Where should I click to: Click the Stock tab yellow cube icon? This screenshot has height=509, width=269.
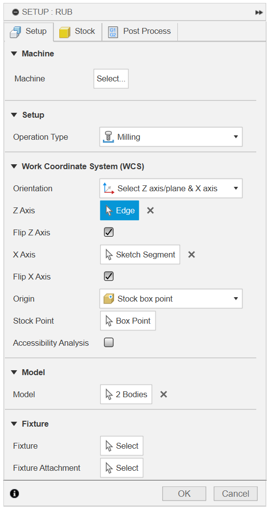coord(65,32)
